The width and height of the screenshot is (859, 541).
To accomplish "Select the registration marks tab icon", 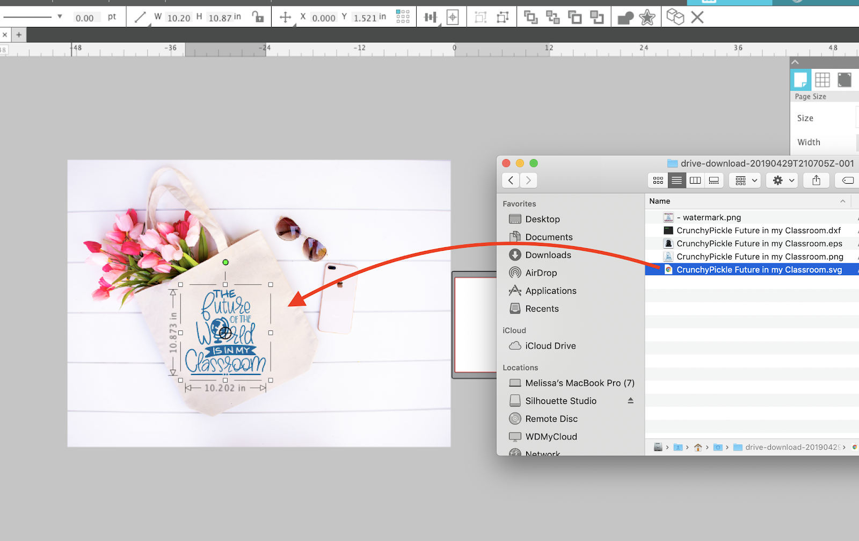I will [x=845, y=80].
